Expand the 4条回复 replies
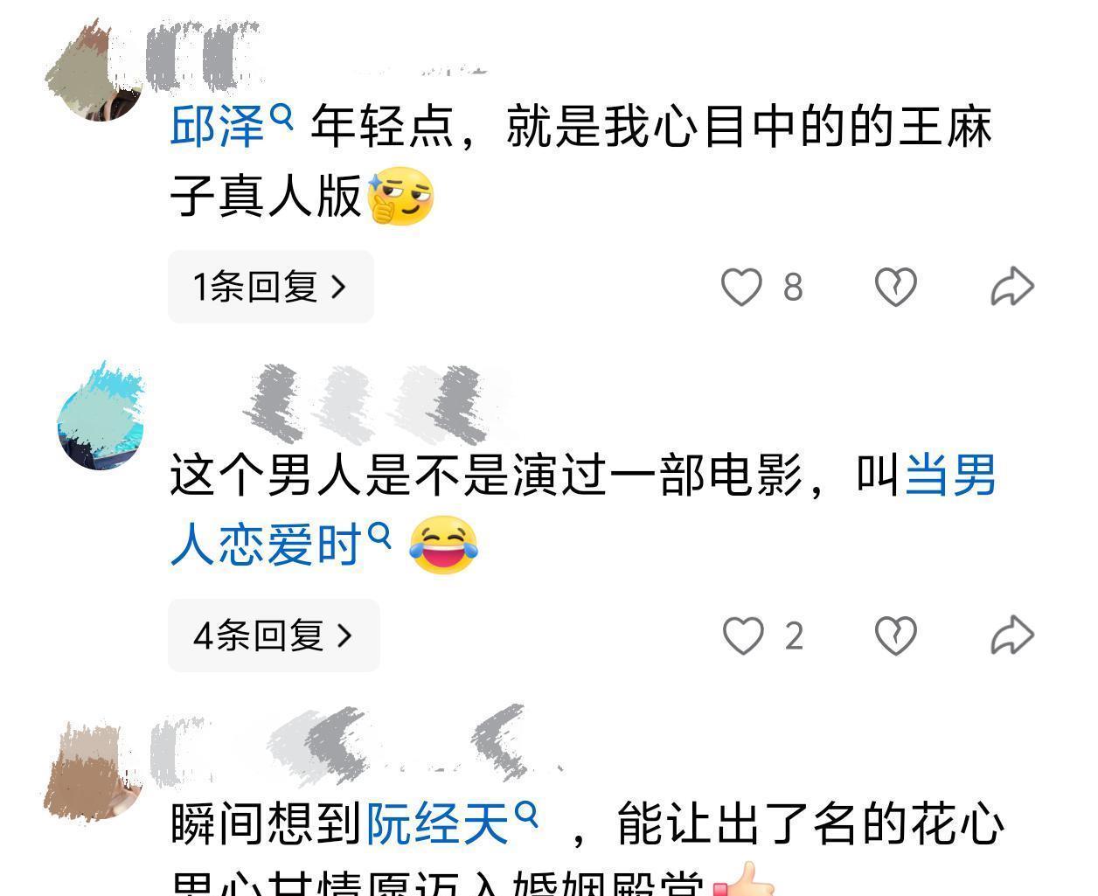1098x896 pixels. (x=274, y=636)
